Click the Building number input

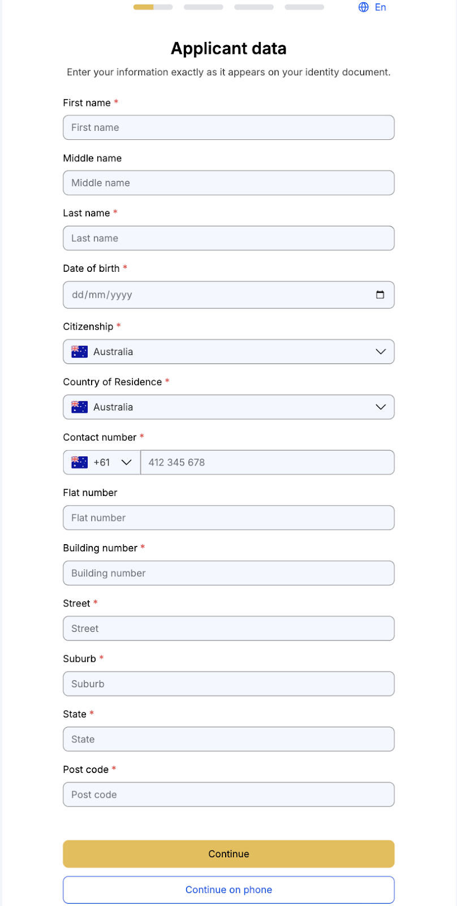(x=228, y=573)
